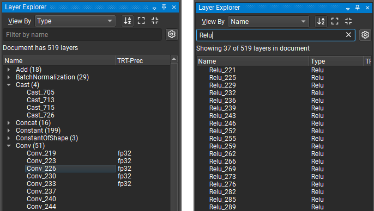Screen dimensions: 374x211
Task: Open filter settings gear in left Layer Explorer
Action: [172, 34]
